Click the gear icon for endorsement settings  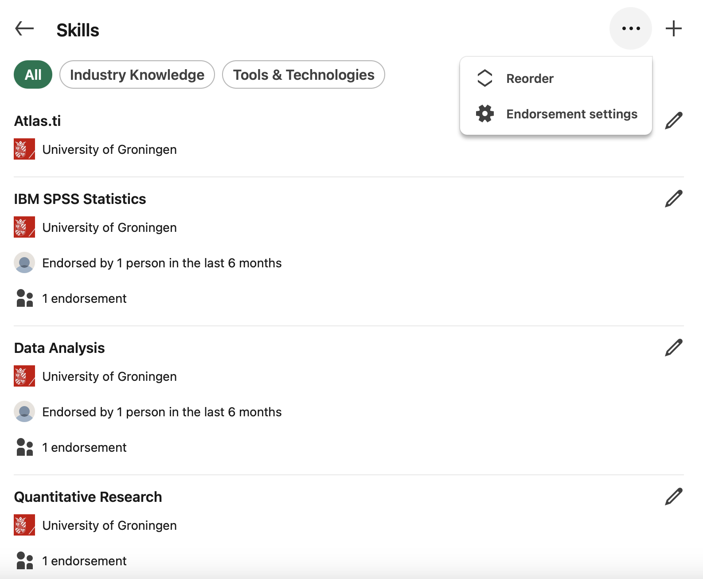click(x=485, y=114)
